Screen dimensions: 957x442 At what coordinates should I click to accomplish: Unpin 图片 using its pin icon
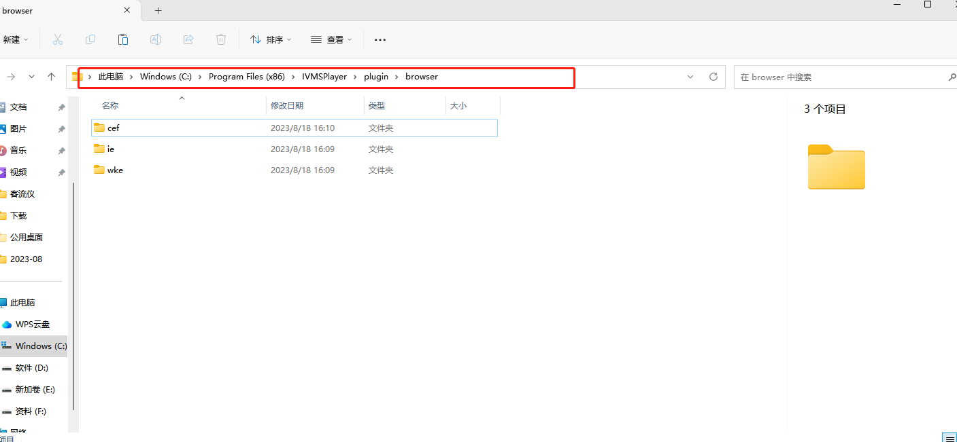(61, 129)
